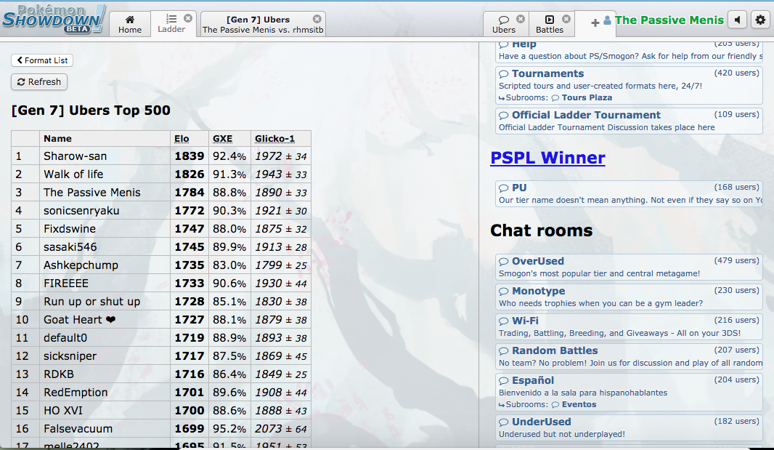Select sasaki546 in the ladder
The image size is (774, 450).
70,247
